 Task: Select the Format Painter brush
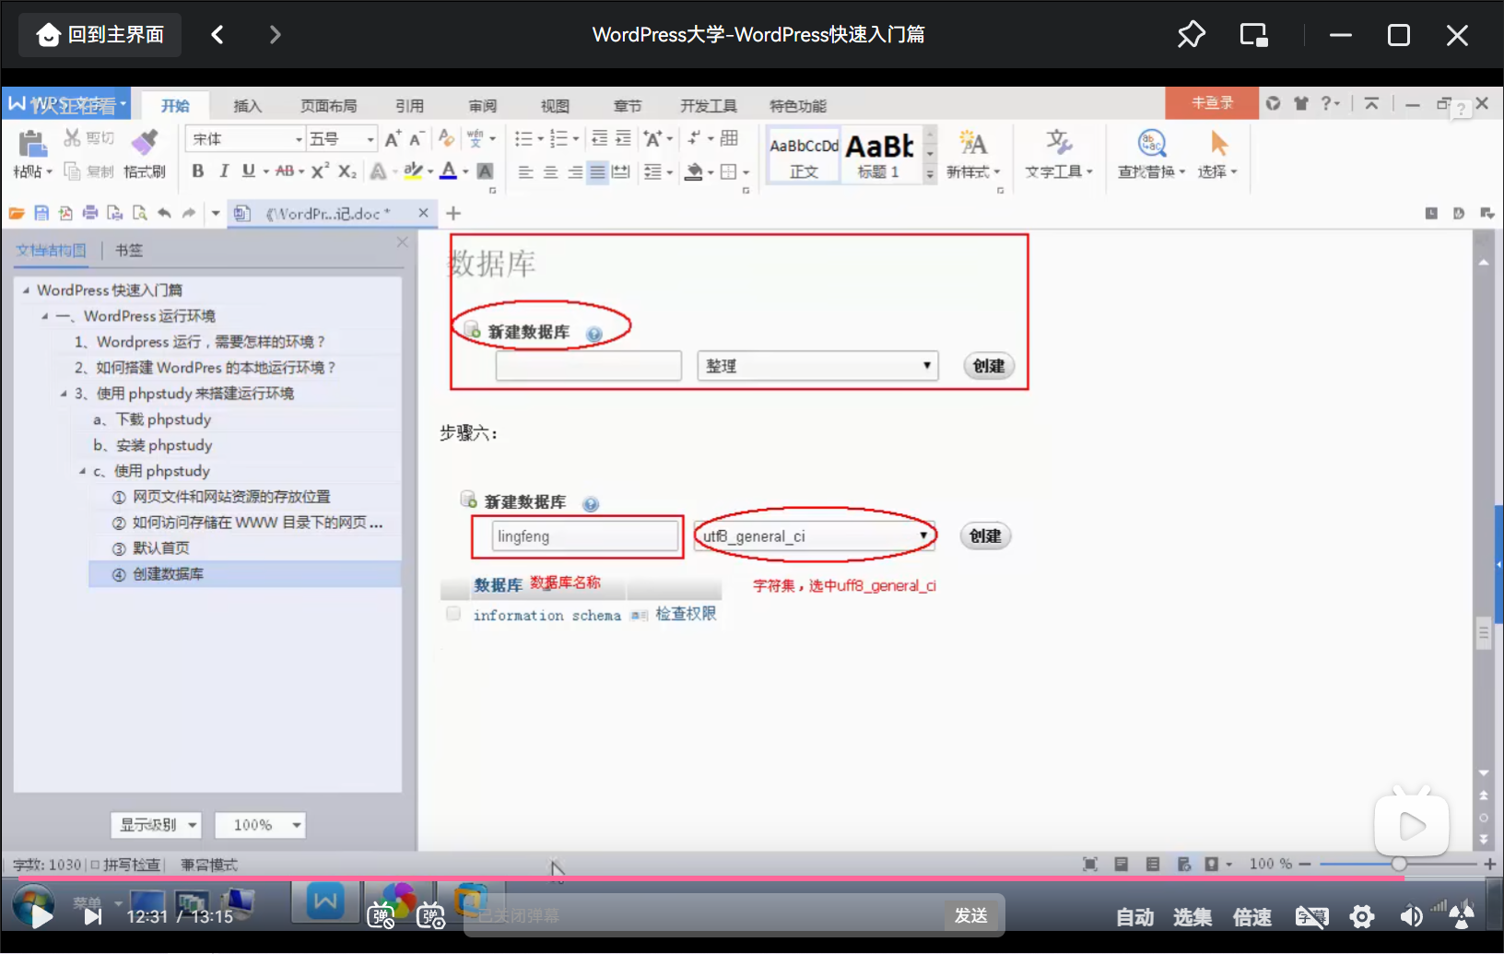(x=145, y=143)
